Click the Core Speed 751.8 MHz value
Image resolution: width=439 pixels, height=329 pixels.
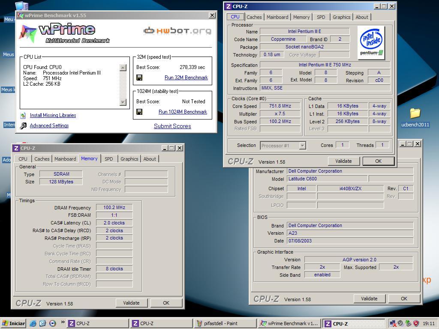pyautogui.click(x=280, y=106)
